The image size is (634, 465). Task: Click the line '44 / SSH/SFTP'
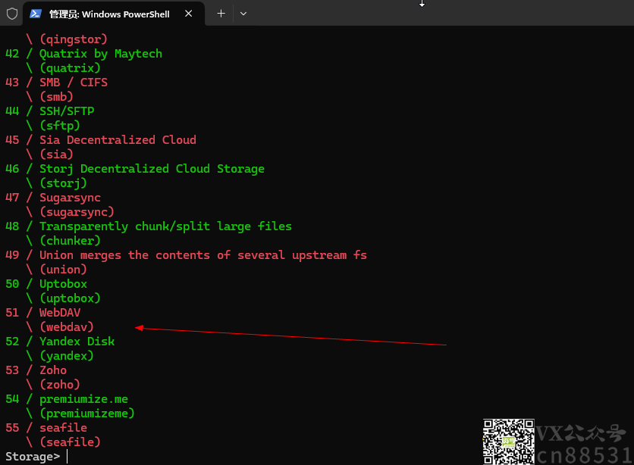(x=50, y=111)
